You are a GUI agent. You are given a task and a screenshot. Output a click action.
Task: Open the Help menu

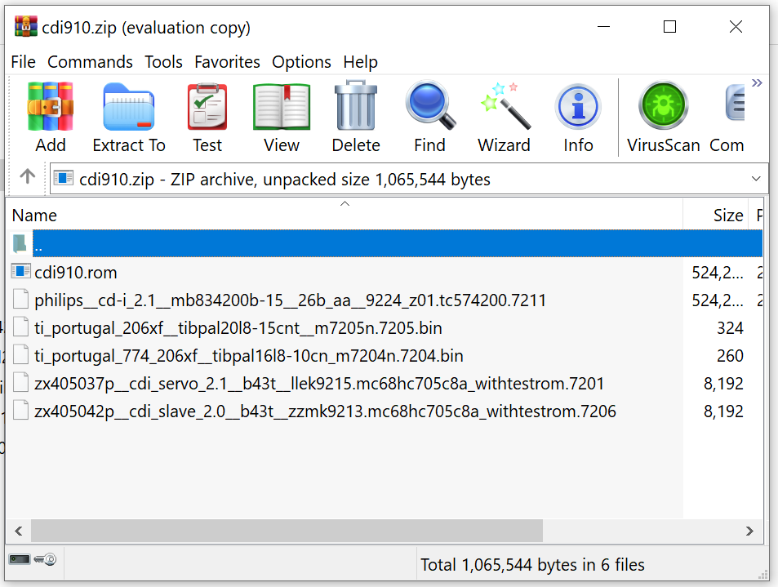[x=360, y=62]
